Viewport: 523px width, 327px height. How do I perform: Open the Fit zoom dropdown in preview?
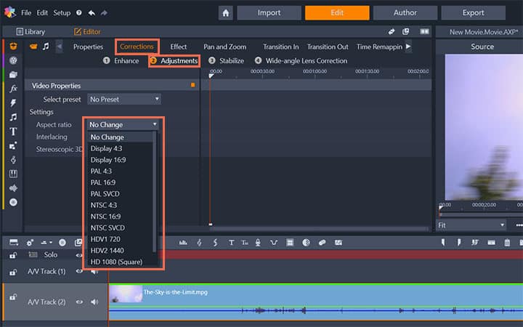pyautogui.click(x=471, y=225)
